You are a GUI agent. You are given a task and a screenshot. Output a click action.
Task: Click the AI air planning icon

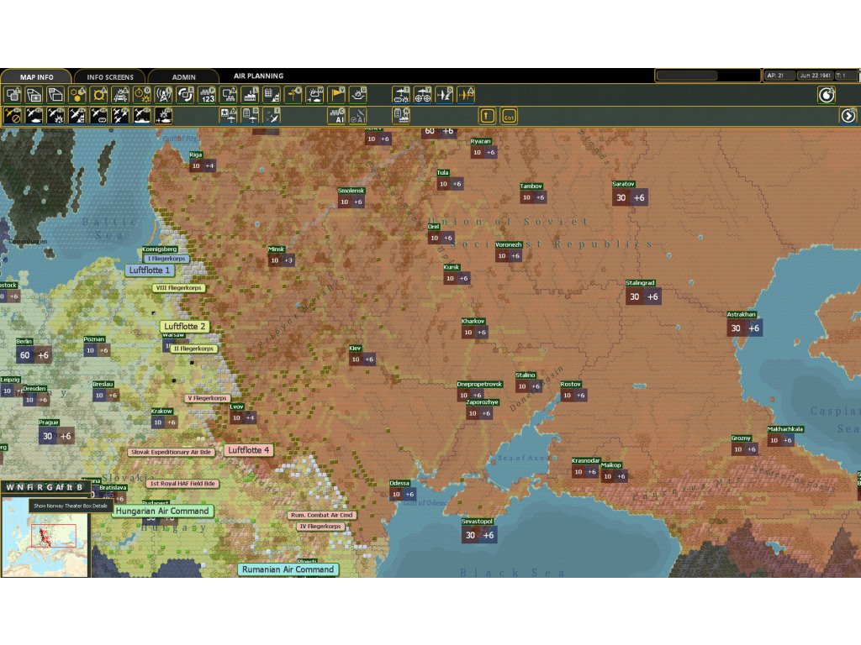[x=336, y=116]
